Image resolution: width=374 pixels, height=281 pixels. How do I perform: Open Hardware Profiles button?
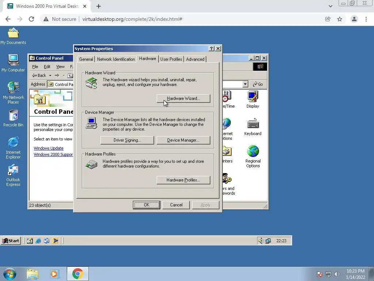(x=183, y=180)
